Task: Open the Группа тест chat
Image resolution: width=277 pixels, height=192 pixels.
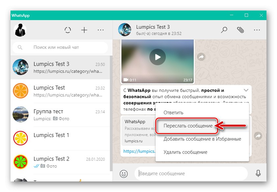Action: click(x=60, y=115)
